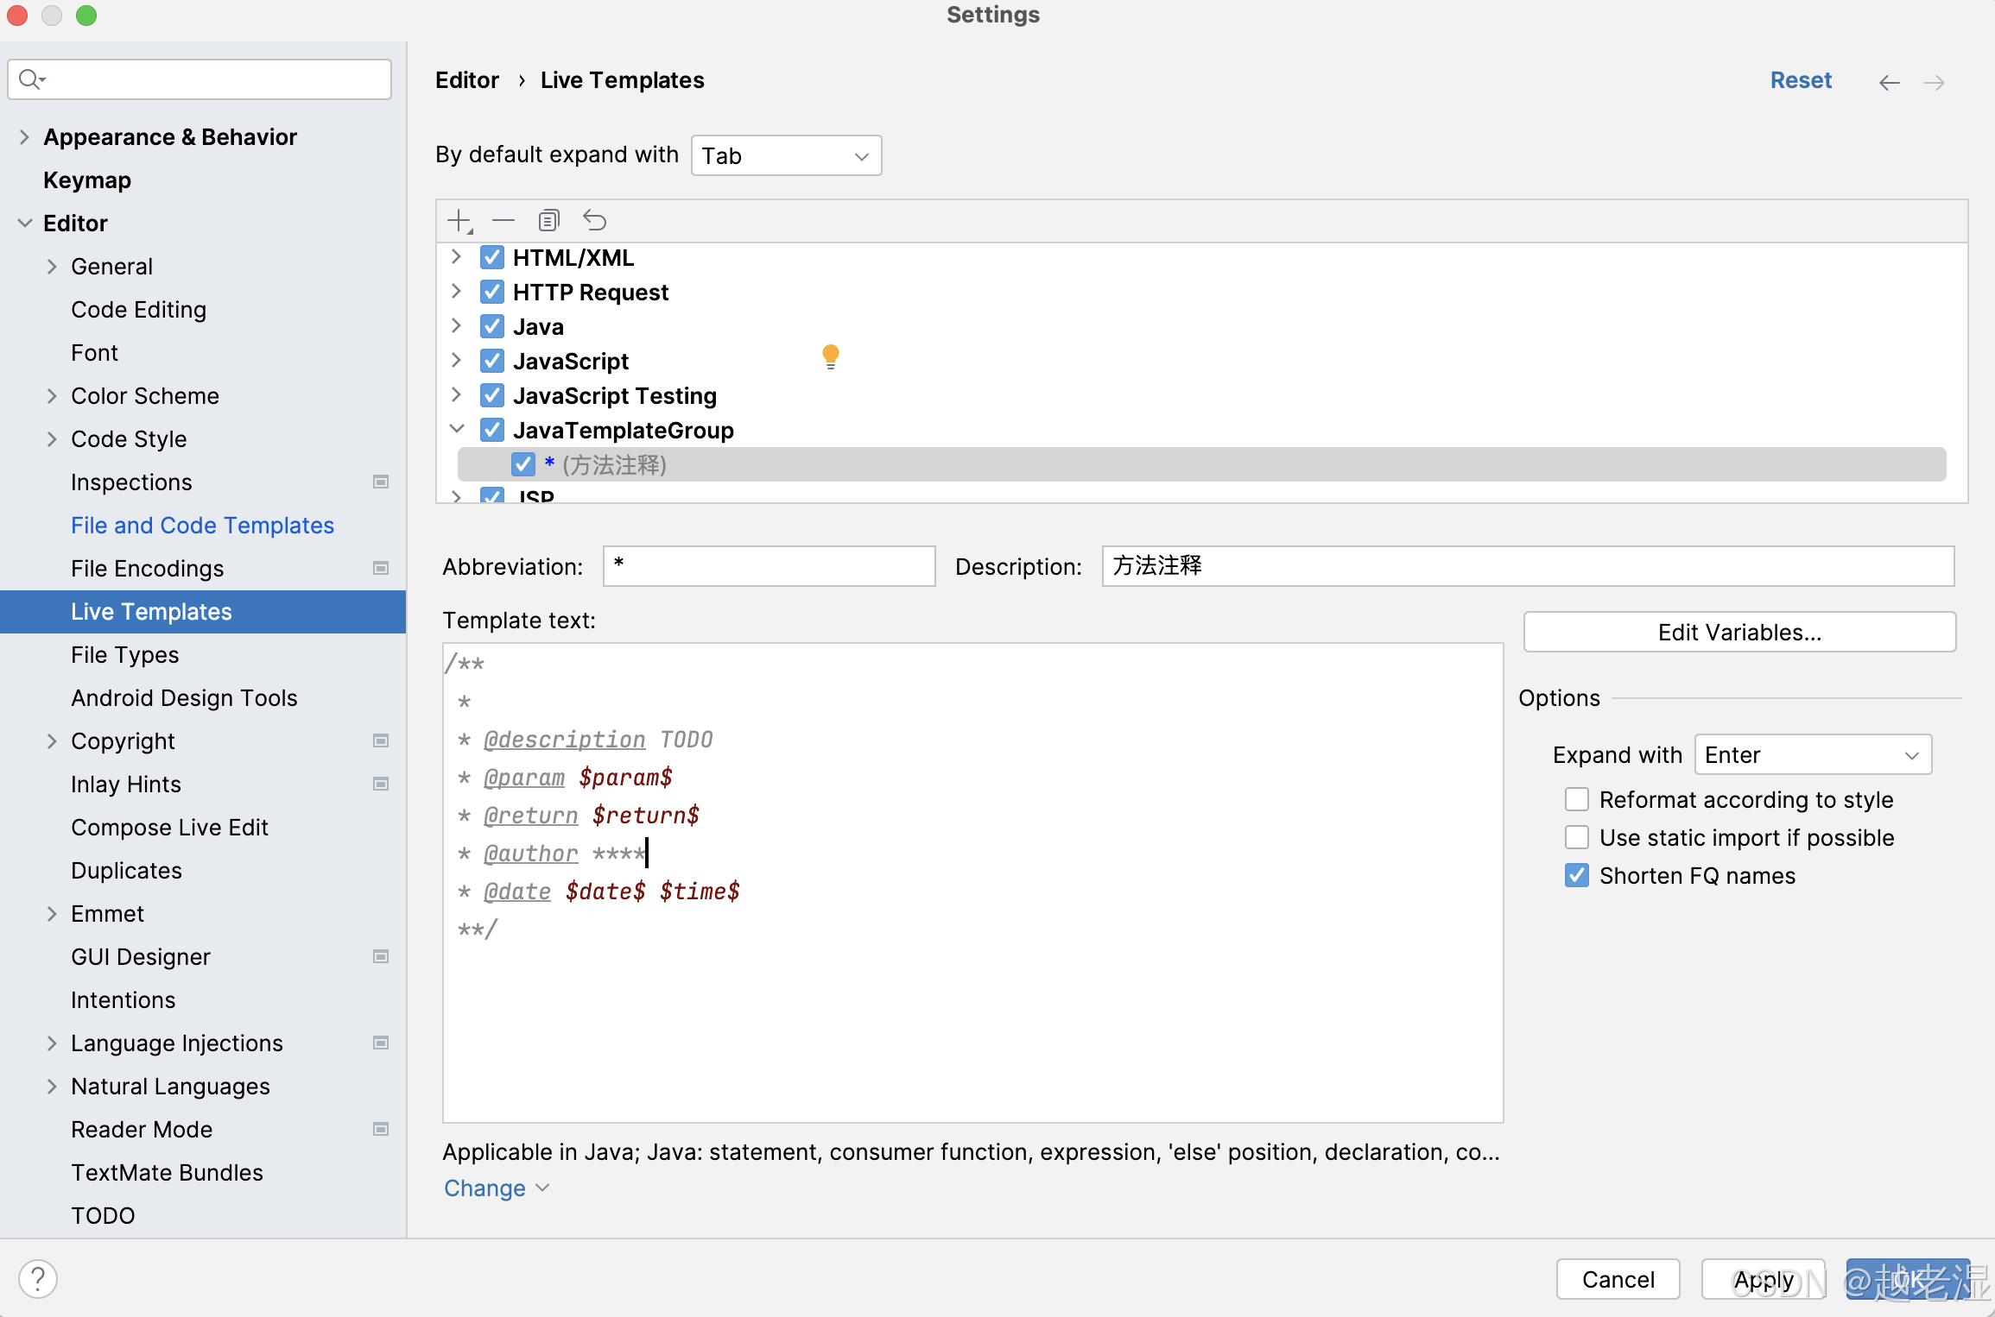This screenshot has width=1995, height=1317.
Task: Click the project-level marker icon beside Inspections
Action: click(x=381, y=482)
